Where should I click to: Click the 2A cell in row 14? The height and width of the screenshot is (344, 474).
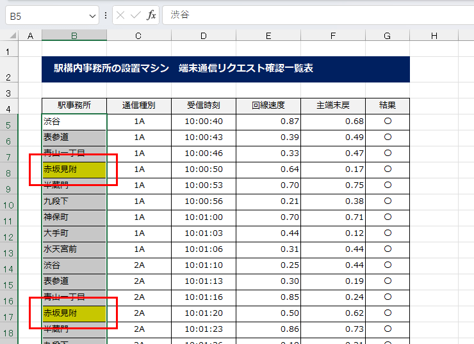tap(139, 265)
